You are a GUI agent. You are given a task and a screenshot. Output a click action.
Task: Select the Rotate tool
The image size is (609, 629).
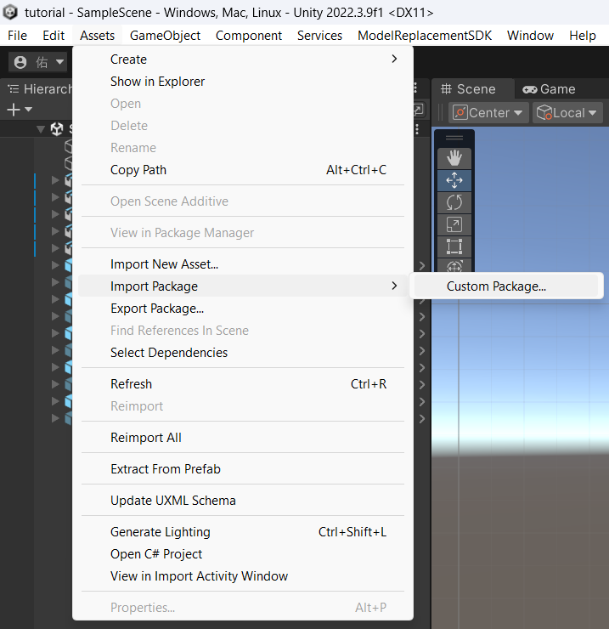(x=454, y=202)
